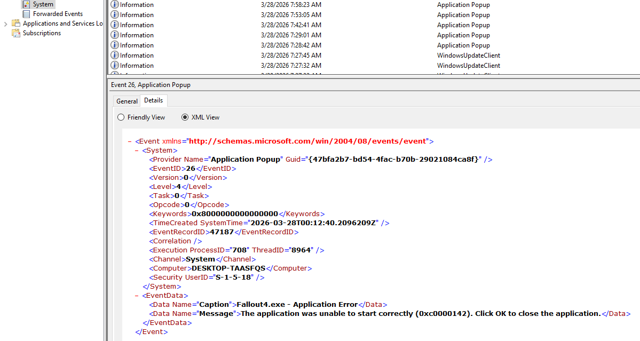Select the 7:27:45 AM WindowsUpdateClient event
The image size is (640, 341).
374,55
